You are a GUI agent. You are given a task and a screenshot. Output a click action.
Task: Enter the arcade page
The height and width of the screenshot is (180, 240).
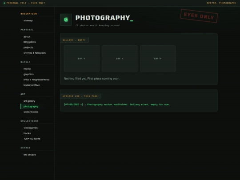click(x=30, y=155)
